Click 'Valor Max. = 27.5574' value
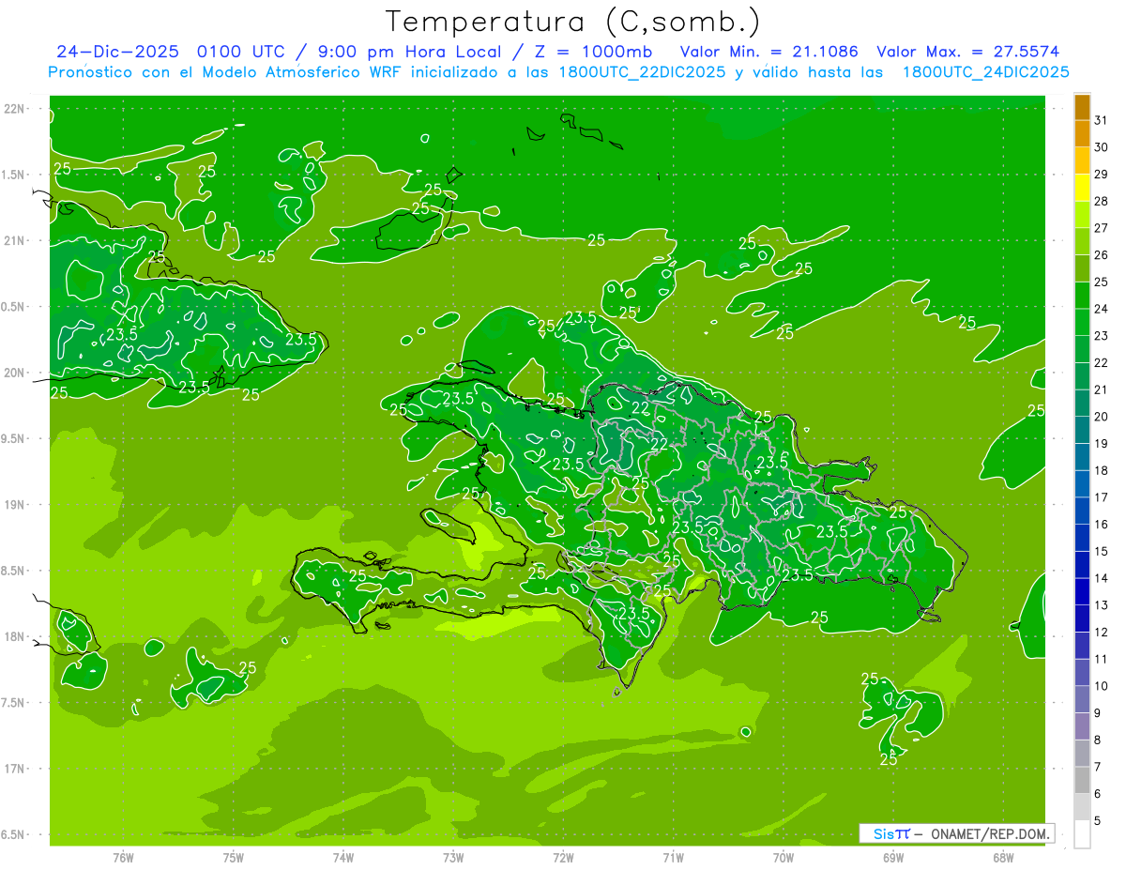Screen dimensions: 1126x870 969,52
